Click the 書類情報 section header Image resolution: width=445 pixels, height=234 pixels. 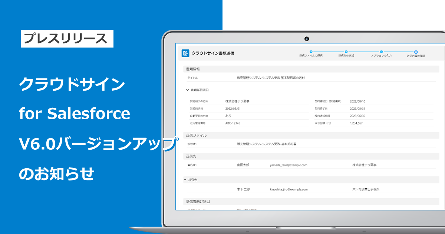311,69
